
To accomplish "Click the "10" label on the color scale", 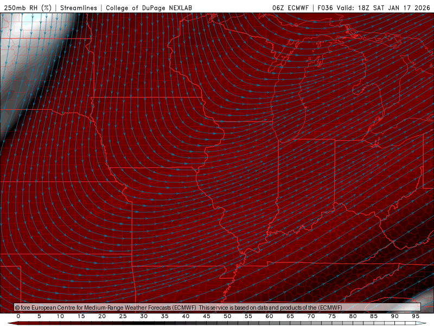I will [60, 316].
